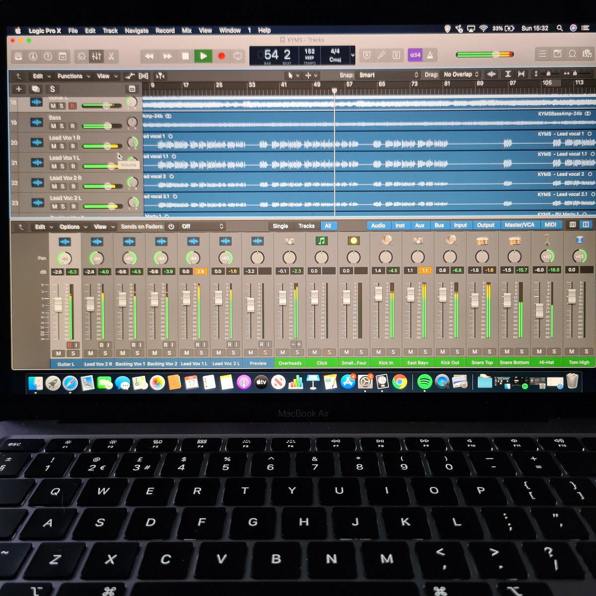This screenshot has width=596, height=596.
Task: Toggle the Solo S button in control bar
Action: tap(396, 55)
